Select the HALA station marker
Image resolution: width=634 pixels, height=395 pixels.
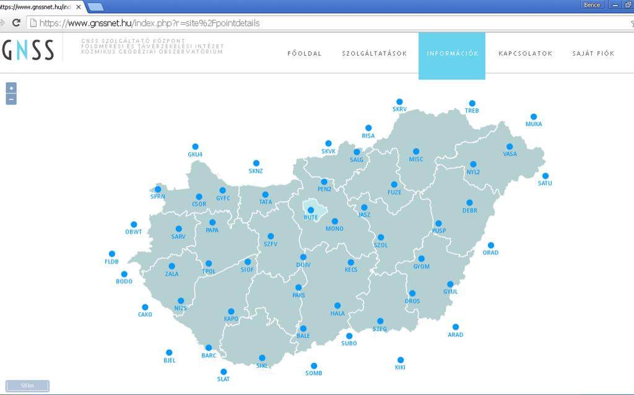(337, 306)
